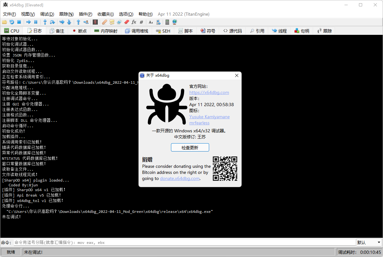Open the donate.x64dbg.com link
The height and width of the screenshot is (257, 383).
click(180, 178)
